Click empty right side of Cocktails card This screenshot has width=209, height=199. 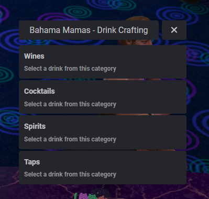(x=152, y=97)
